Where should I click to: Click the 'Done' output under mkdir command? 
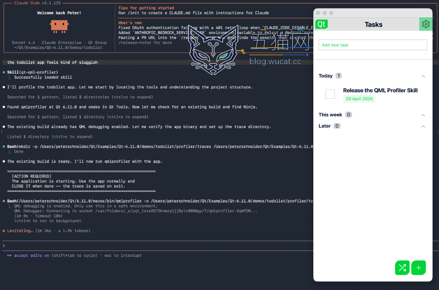click(19, 151)
